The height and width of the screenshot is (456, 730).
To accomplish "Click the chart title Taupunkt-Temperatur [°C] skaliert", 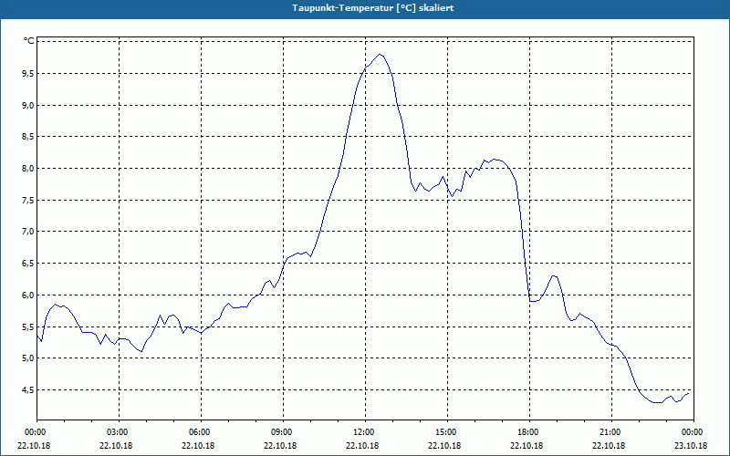I will point(373,8).
